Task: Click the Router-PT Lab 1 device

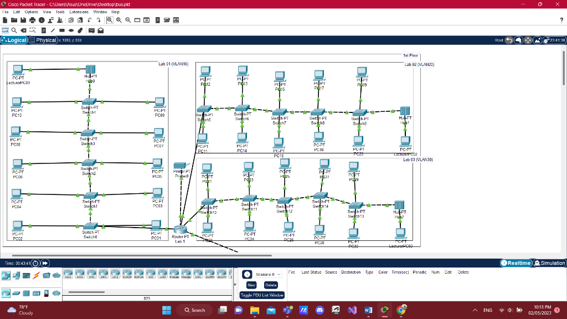Action: pos(180,229)
